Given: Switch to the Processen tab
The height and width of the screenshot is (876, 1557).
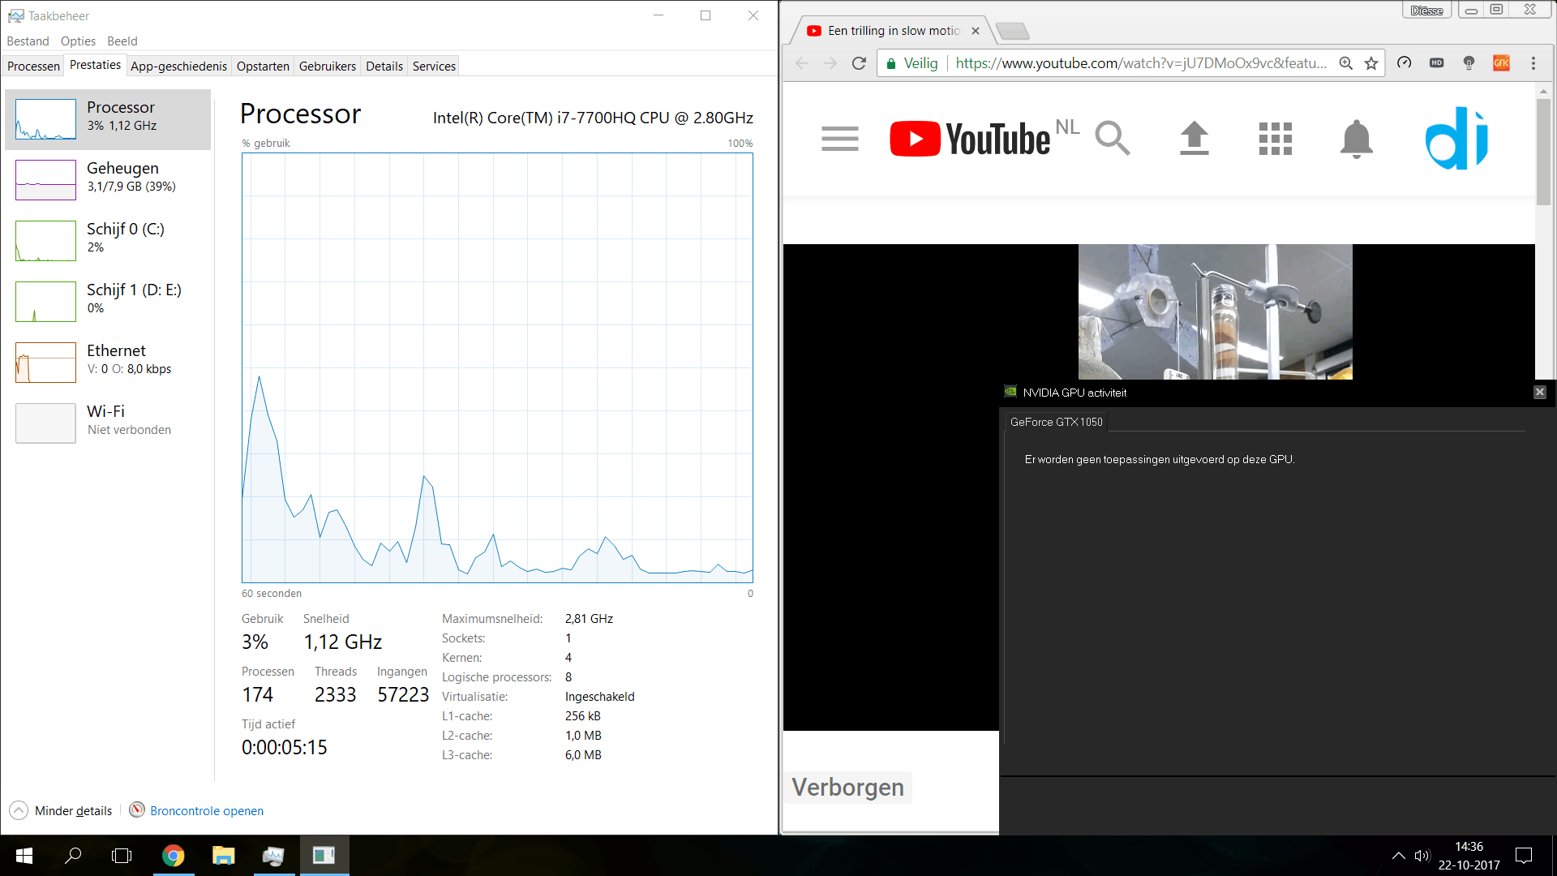Looking at the screenshot, I should click(33, 67).
